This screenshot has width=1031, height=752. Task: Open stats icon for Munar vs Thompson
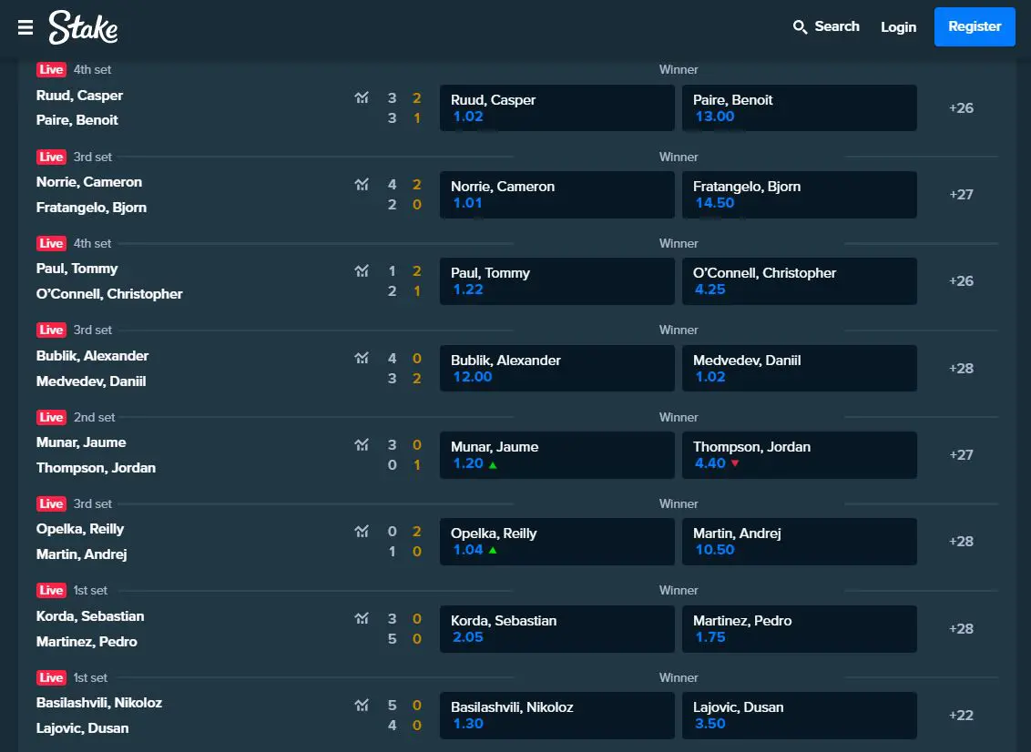(362, 445)
